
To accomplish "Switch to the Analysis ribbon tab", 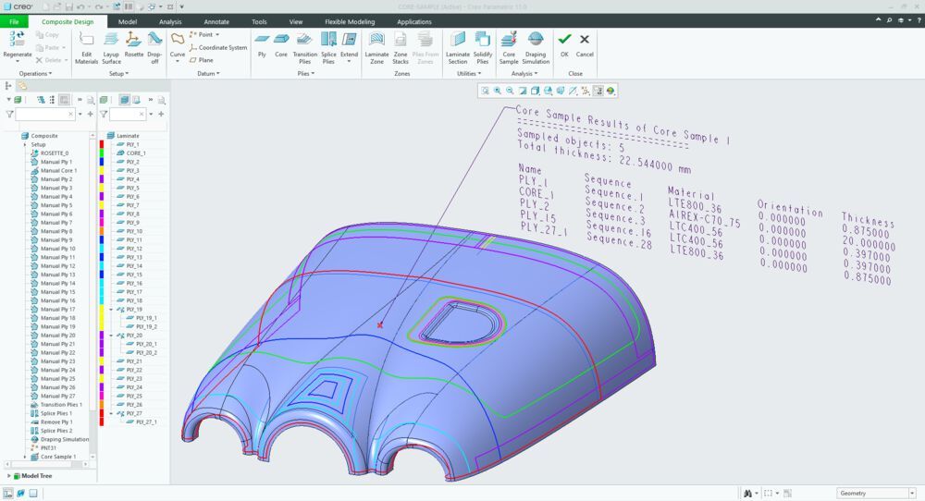I will (170, 21).
